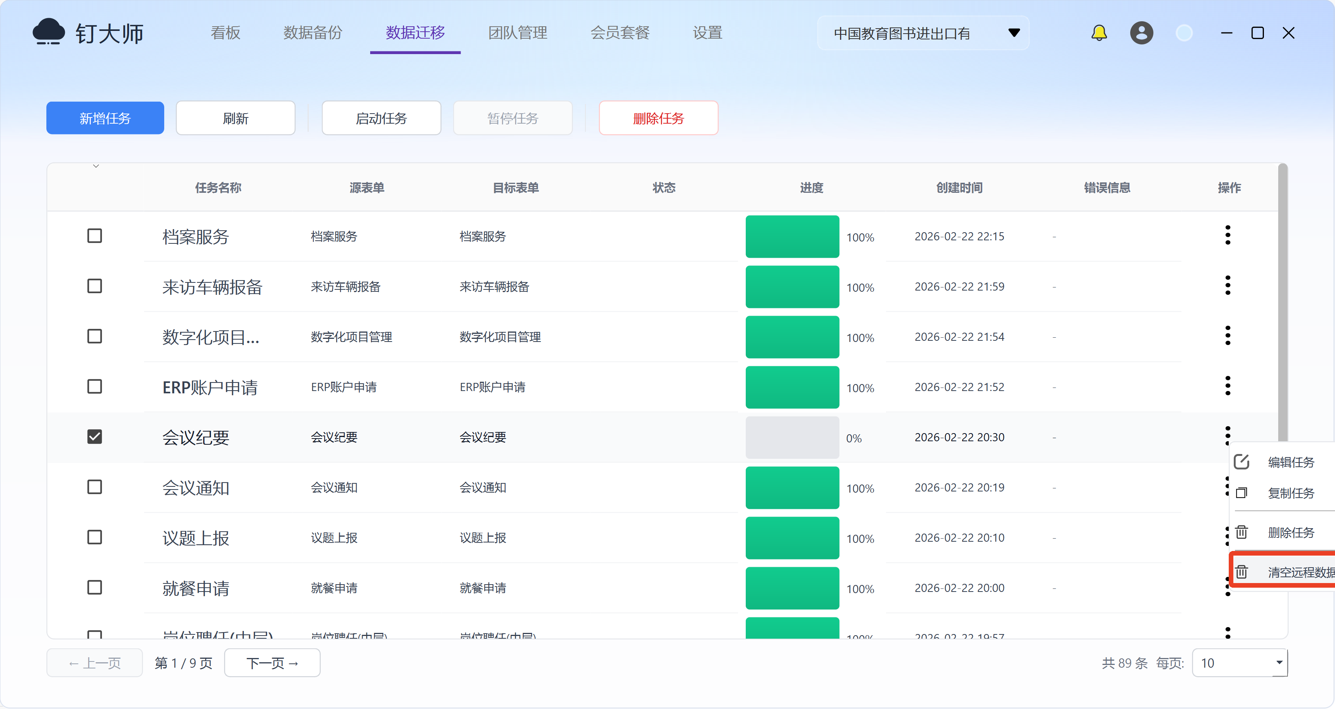The image size is (1335, 709).
Task: Tick the checkbox for 议题上报
Action: coord(94,537)
